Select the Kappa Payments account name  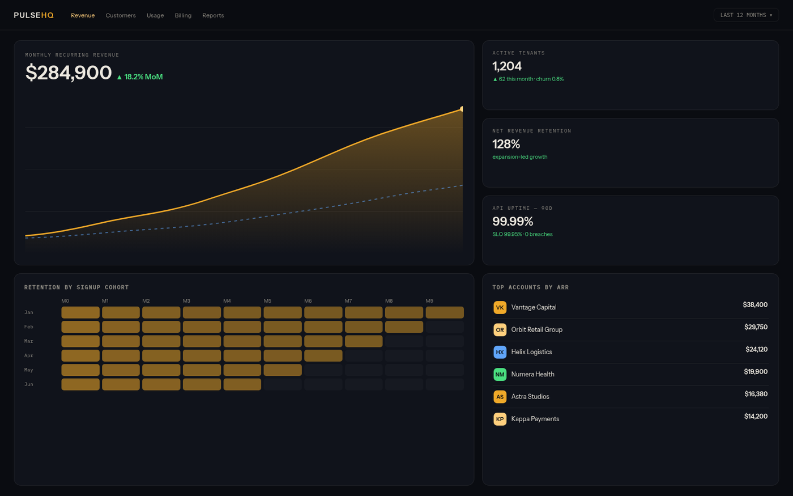point(535,419)
